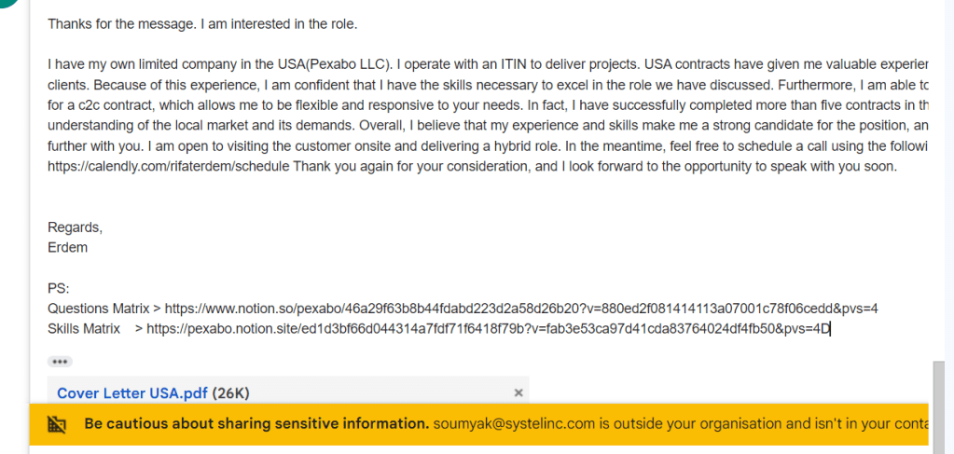Place cursor on 'Regards,' line
The width and height of the screenshot is (954, 454).
coord(76,227)
